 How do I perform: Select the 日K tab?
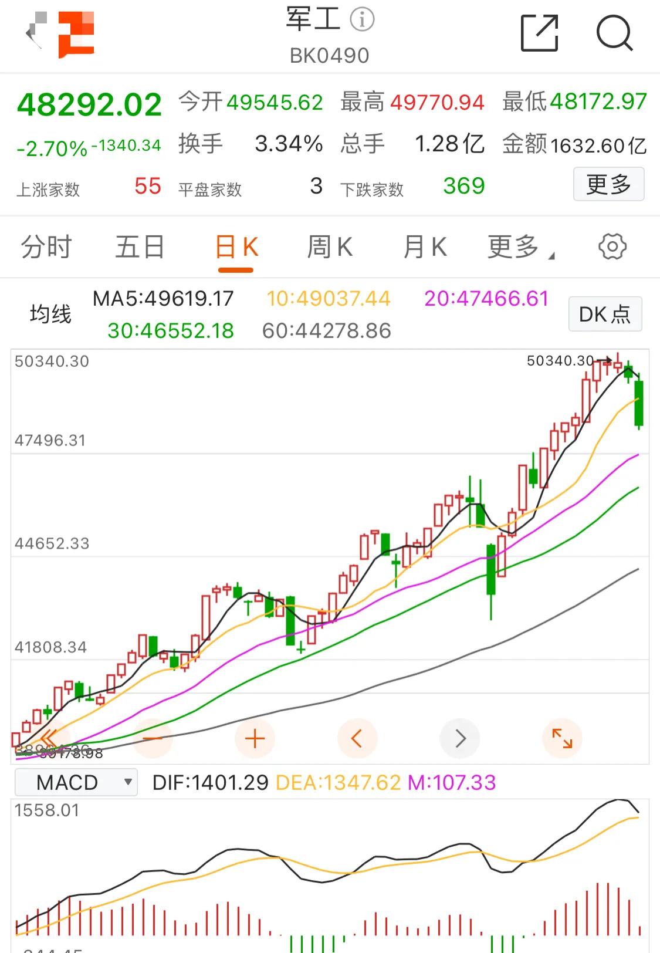coord(236,247)
